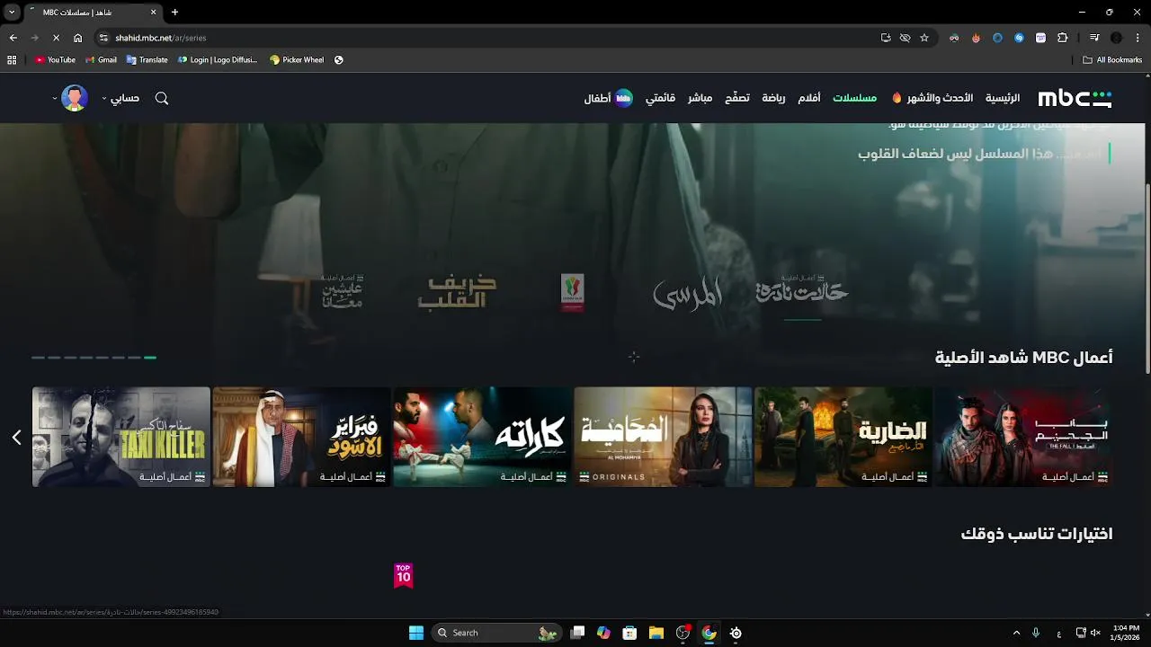1151x647 pixels.
Task: Open the apps grid in bookmarks bar
Action: point(12,60)
